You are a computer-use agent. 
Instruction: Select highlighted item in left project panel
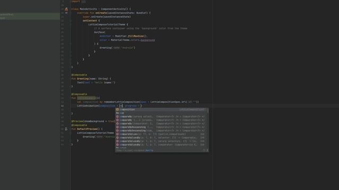pos(30,16)
